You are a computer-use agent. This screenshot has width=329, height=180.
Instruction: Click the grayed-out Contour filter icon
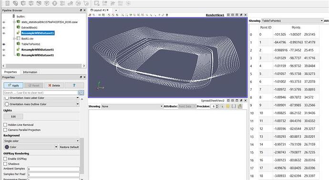15,3
